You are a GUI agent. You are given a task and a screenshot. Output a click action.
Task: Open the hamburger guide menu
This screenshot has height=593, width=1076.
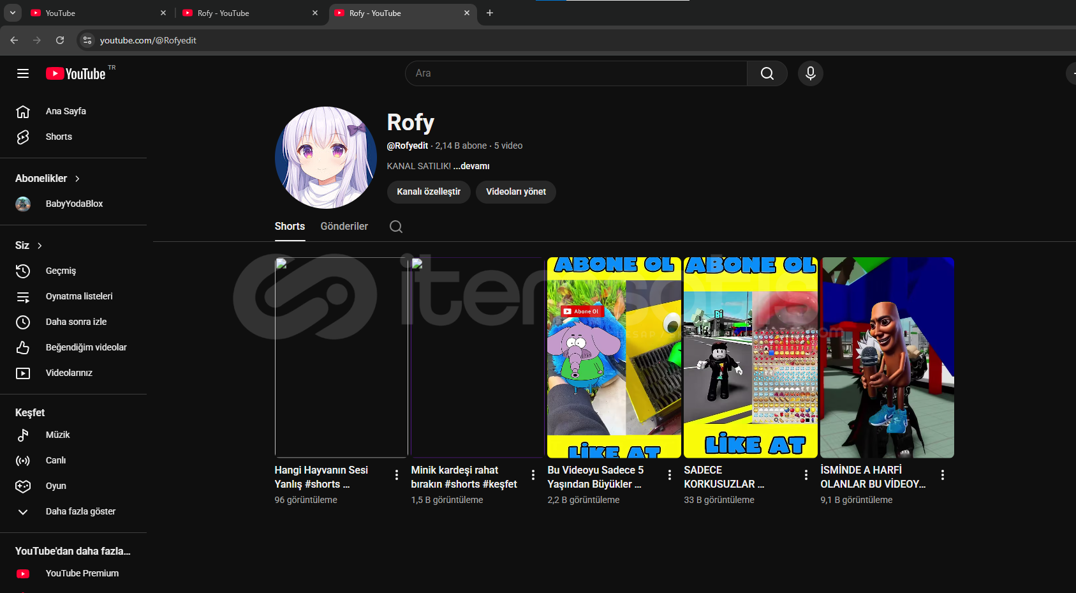coord(23,73)
